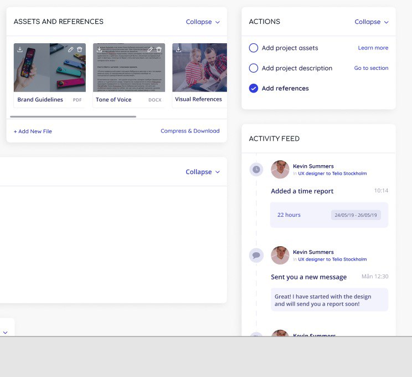Click the Visual References file name

tap(198, 99)
